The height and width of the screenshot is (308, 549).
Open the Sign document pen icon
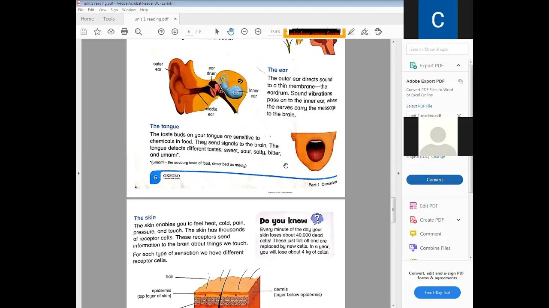(x=365, y=32)
